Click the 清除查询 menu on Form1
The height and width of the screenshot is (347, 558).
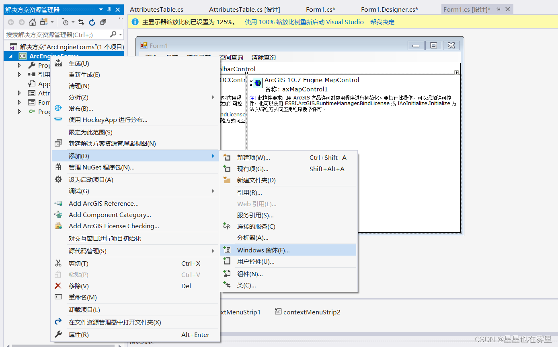tap(264, 58)
